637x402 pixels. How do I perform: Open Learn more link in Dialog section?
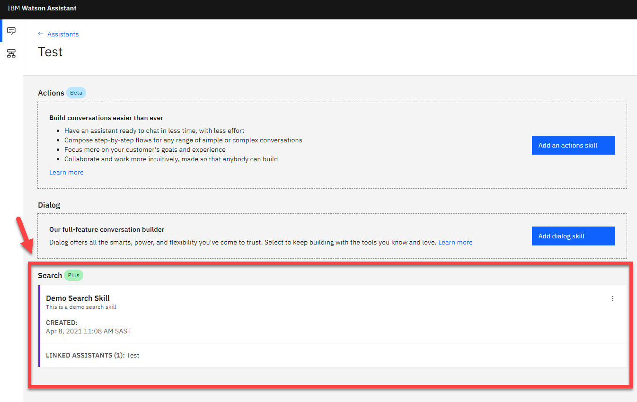click(x=455, y=242)
